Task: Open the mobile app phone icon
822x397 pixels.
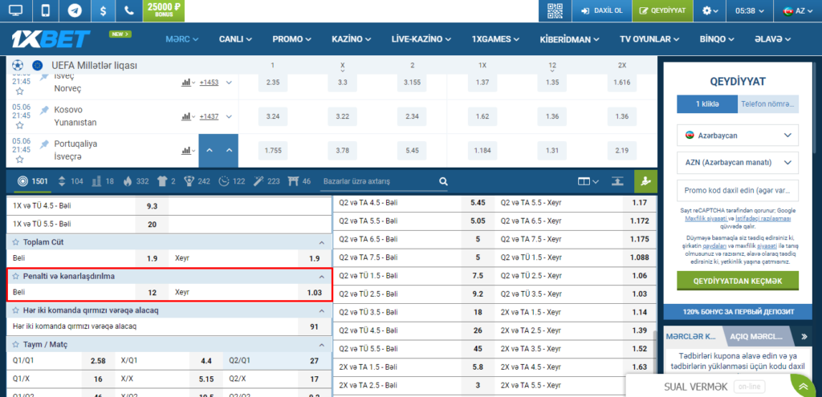Action: click(x=46, y=10)
